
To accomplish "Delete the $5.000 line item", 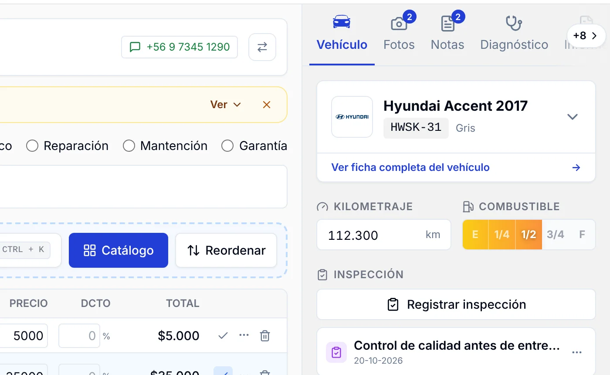I will coord(265,335).
